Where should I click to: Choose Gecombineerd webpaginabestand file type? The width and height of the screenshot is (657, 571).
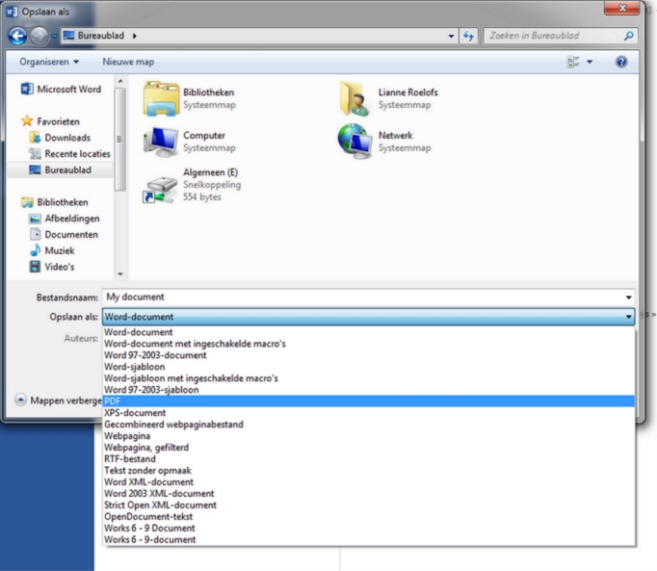coord(369,425)
